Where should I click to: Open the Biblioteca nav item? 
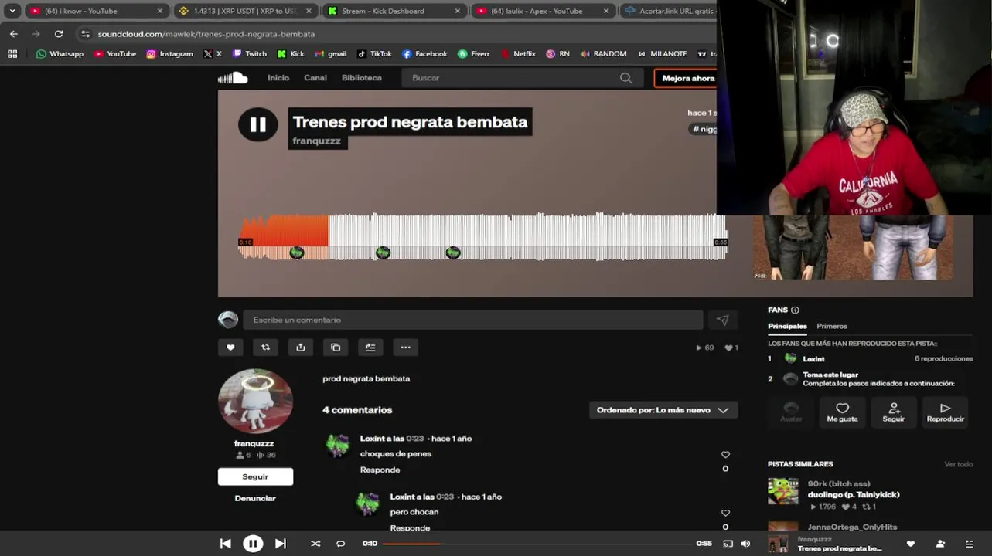(362, 77)
